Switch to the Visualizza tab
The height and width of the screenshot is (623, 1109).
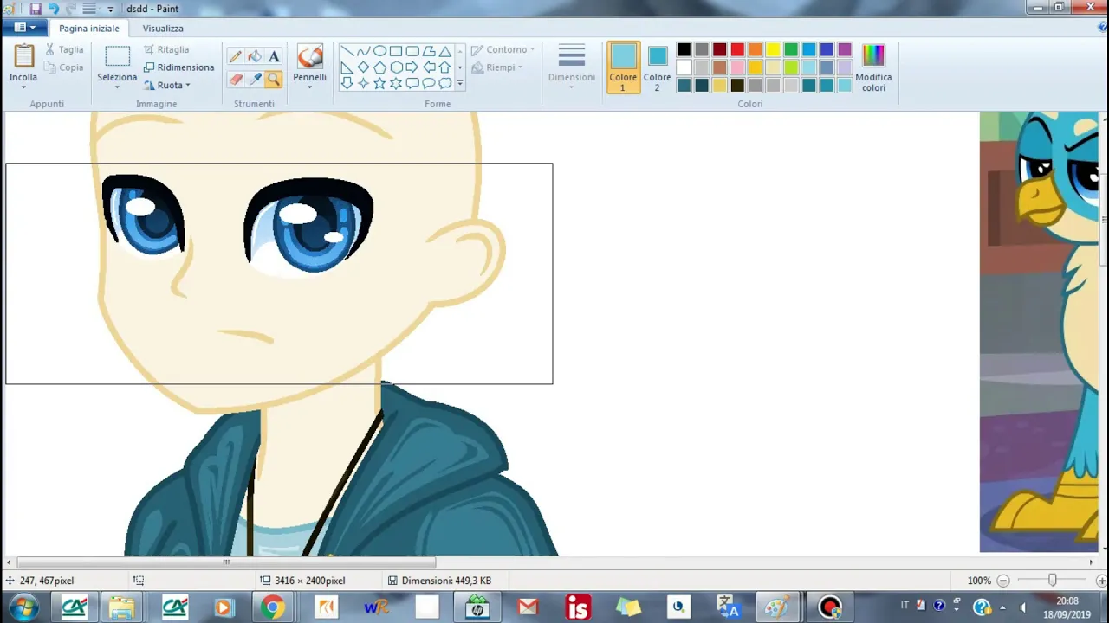coord(163,28)
